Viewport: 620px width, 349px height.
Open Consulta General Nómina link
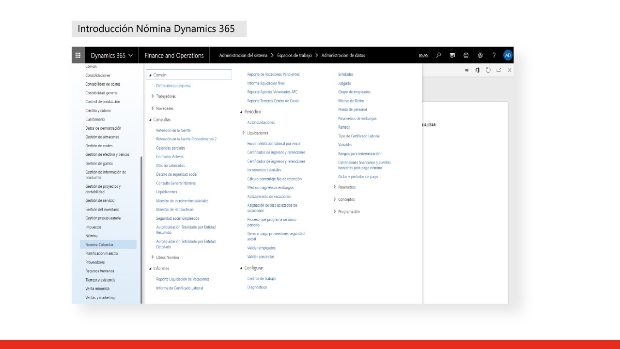tap(176, 183)
